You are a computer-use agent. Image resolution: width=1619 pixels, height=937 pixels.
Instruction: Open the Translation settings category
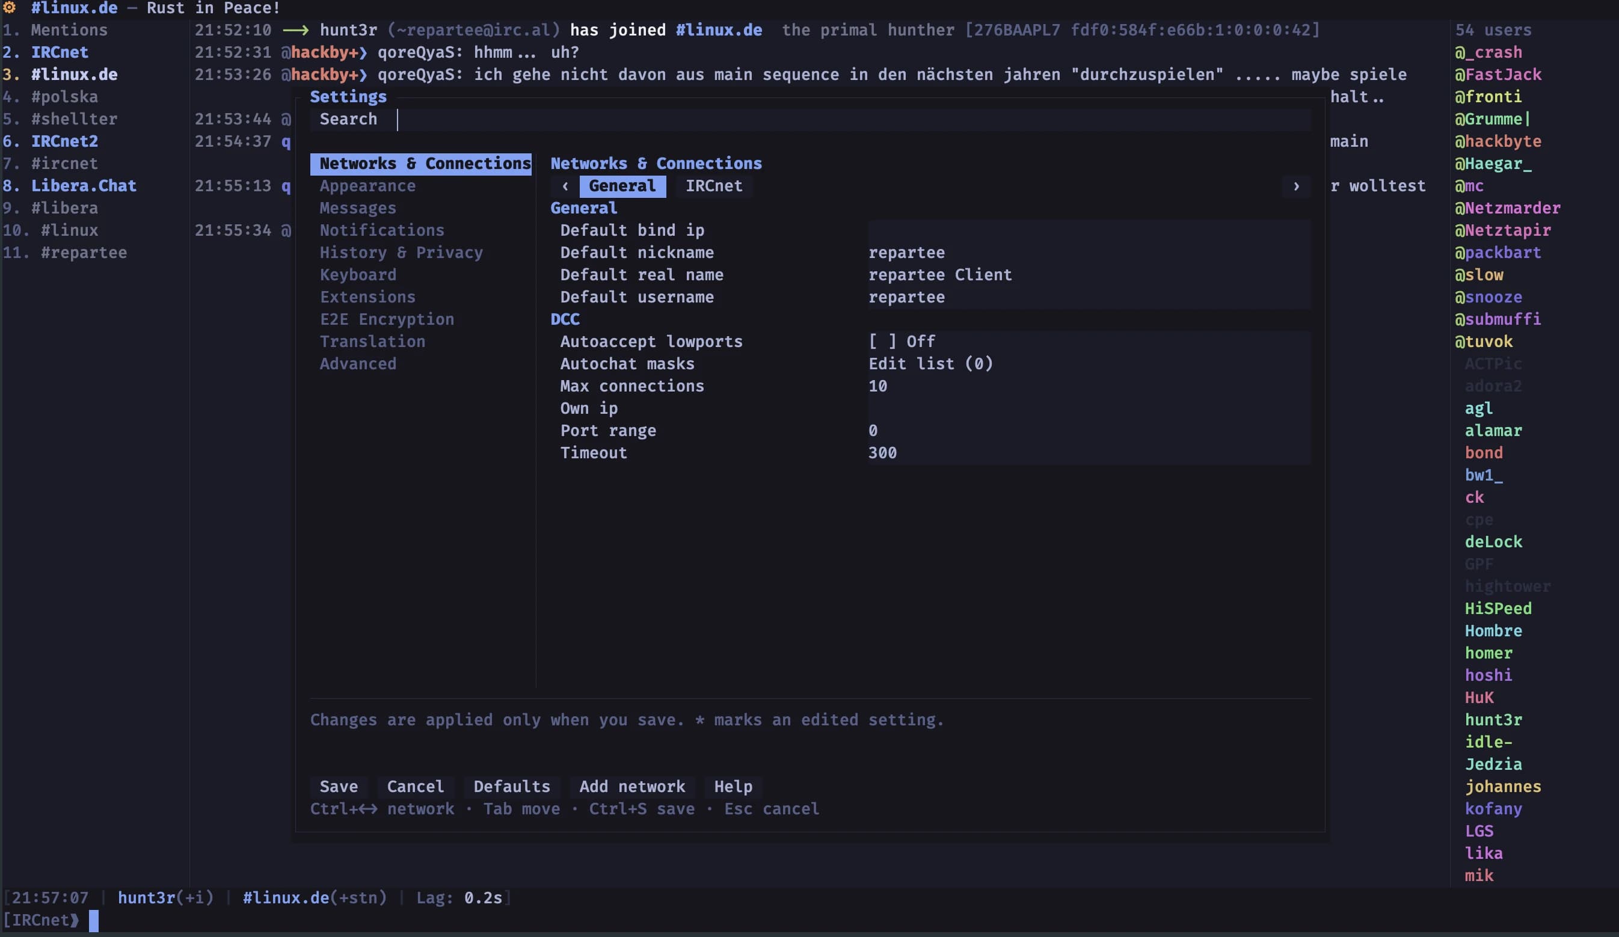372,342
